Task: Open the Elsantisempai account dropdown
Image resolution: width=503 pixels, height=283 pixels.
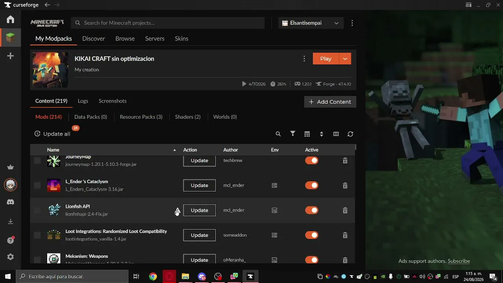Action: pyautogui.click(x=310, y=23)
